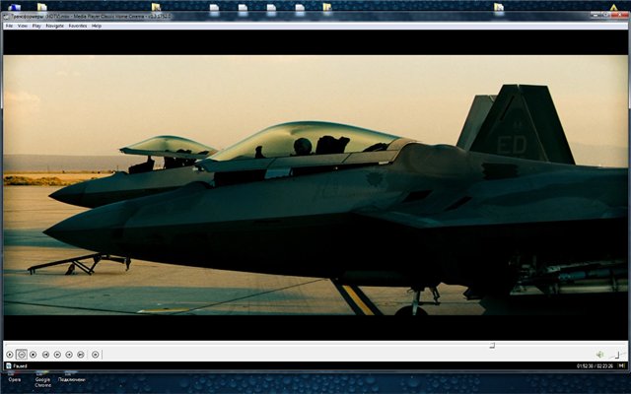Advance one frame with the Step button
This screenshot has width=631, height=394.
coord(95,355)
